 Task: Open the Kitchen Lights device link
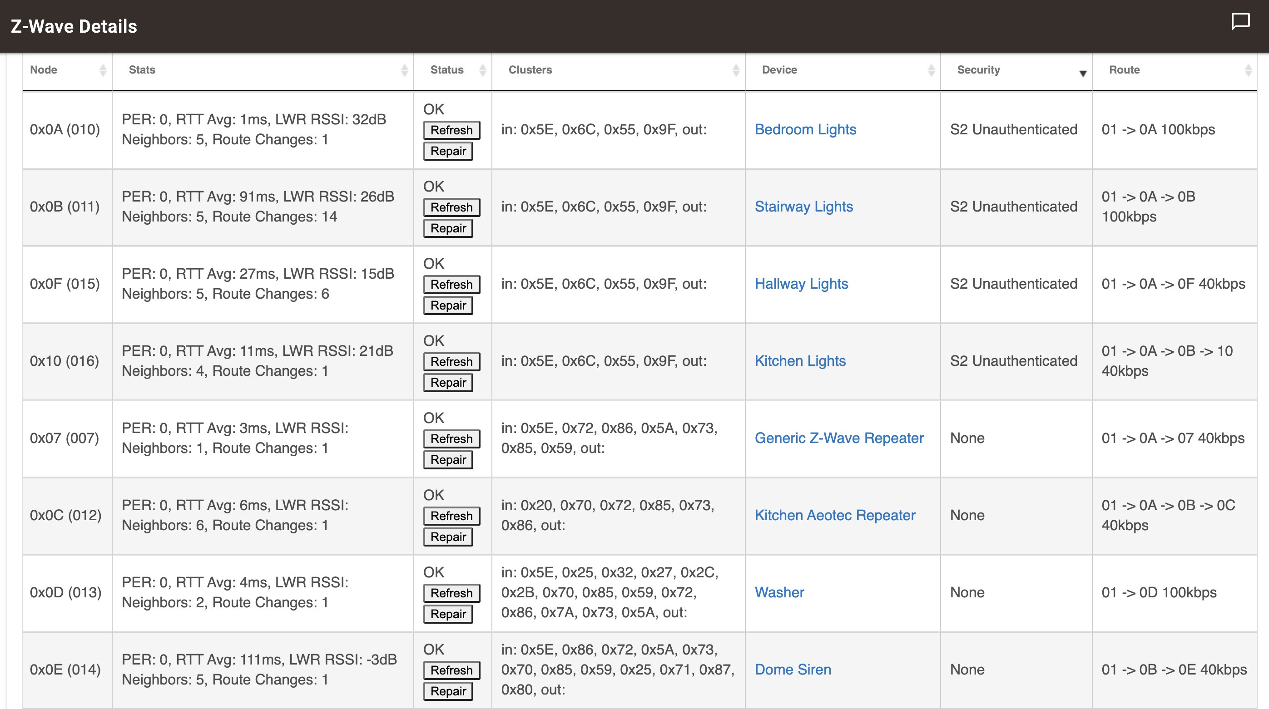point(800,361)
